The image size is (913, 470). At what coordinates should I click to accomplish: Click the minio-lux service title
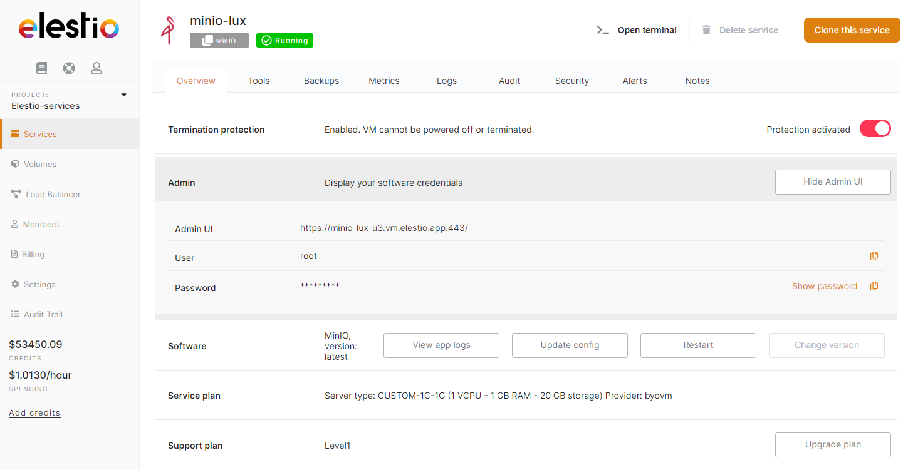click(218, 21)
